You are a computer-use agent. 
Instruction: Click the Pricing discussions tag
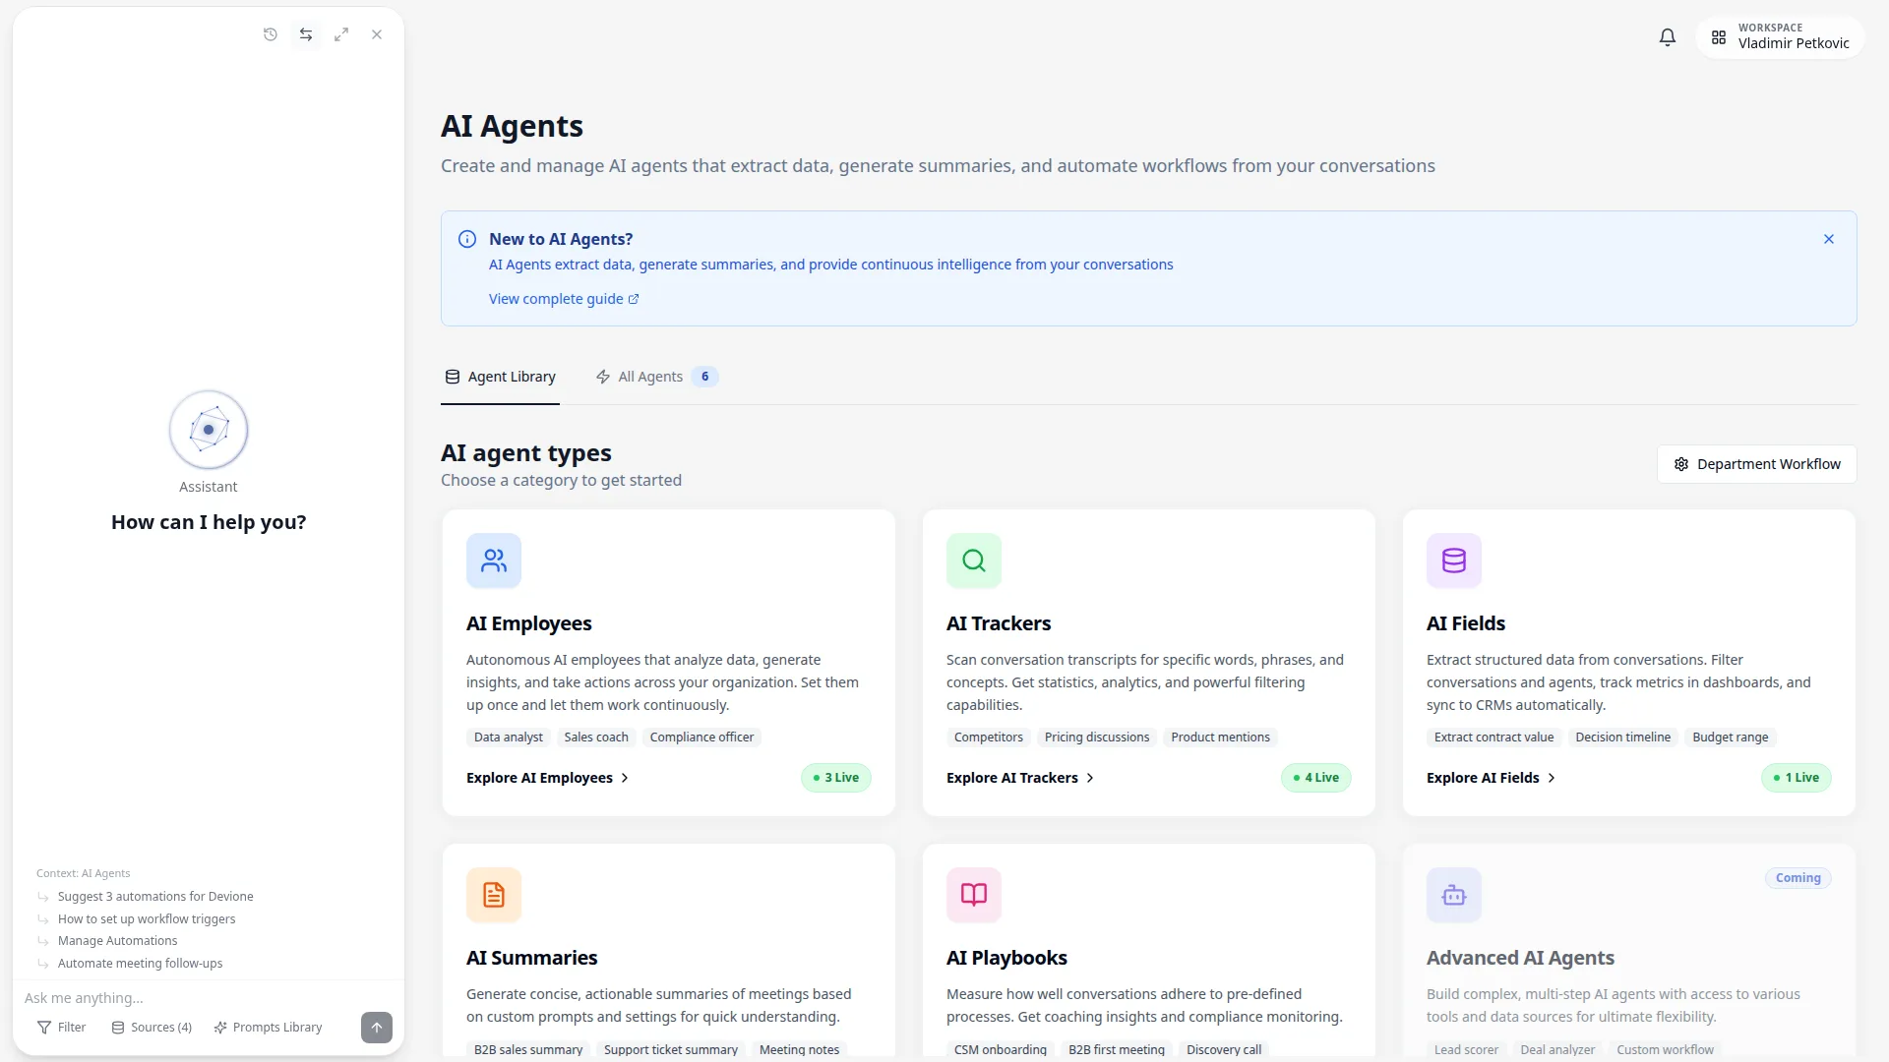1097,737
